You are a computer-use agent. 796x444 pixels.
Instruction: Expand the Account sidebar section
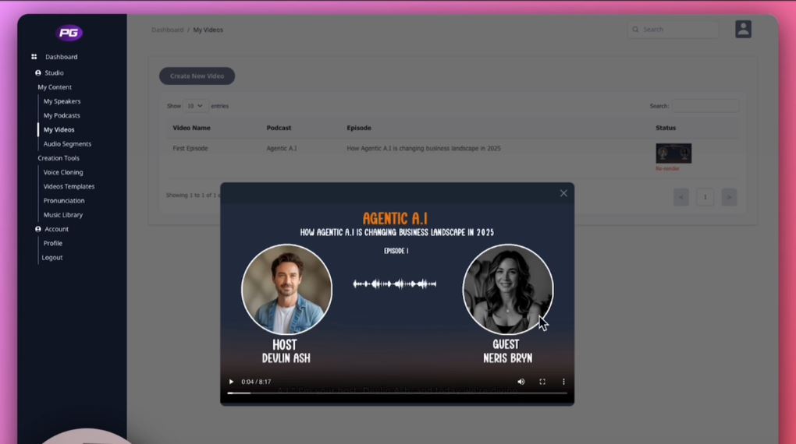[56, 229]
